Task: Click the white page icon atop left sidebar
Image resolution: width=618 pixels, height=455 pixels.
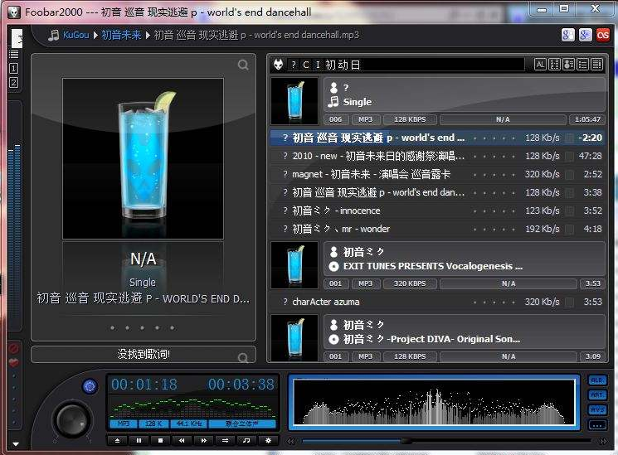Action: point(17,38)
